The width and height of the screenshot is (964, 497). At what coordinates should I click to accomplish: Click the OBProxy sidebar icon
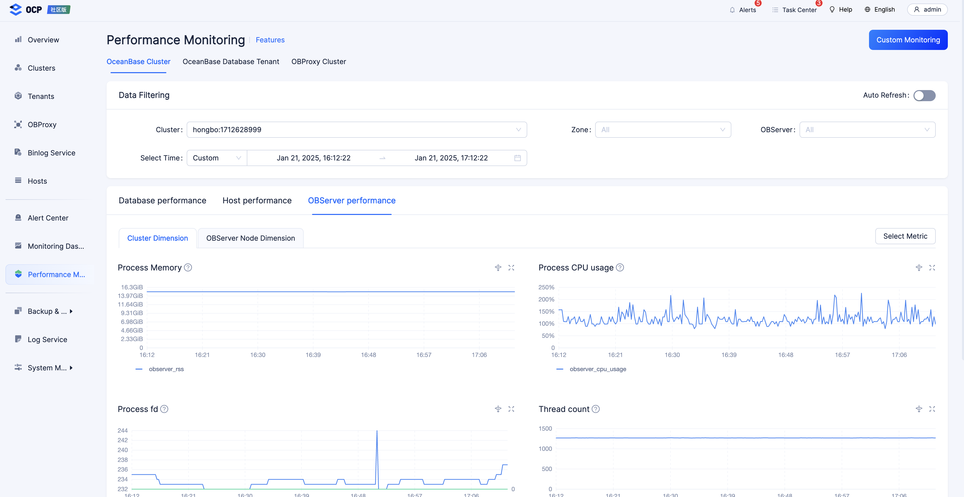pyautogui.click(x=18, y=124)
